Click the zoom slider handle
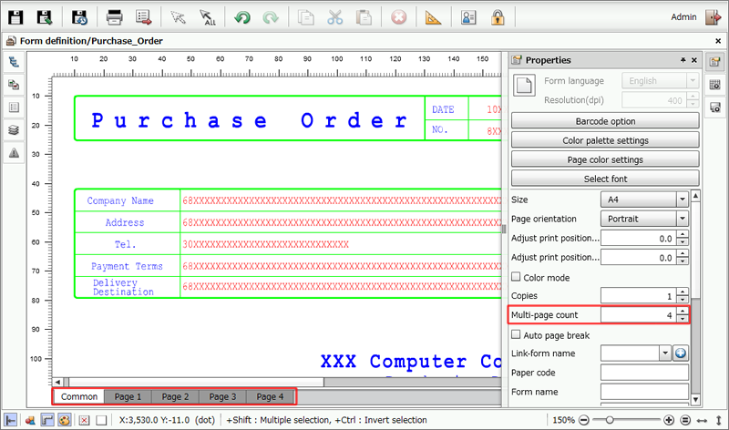 [610, 420]
